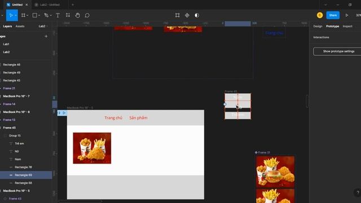This screenshot has width=361, height=203.
Task: Add a new page with plus icon
Action: click(x=46, y=36)
